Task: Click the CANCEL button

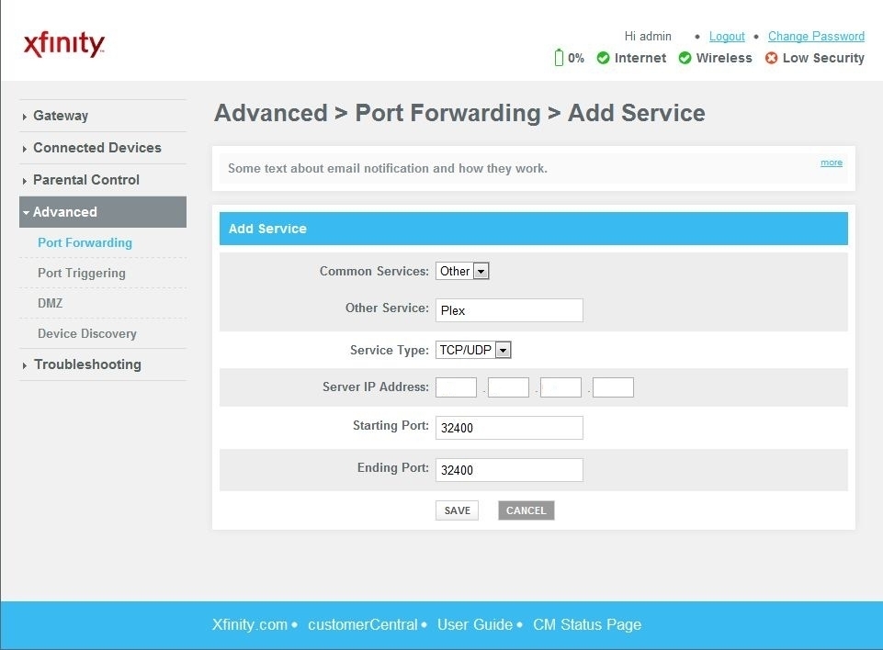Action: [526, 510]
